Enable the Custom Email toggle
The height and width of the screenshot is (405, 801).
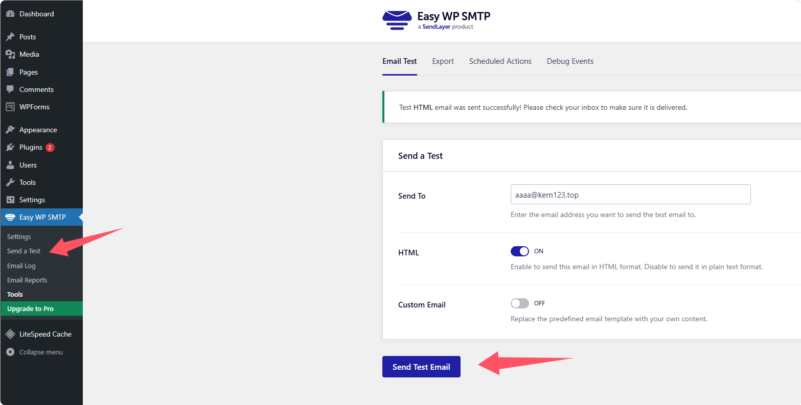point(519,303)
